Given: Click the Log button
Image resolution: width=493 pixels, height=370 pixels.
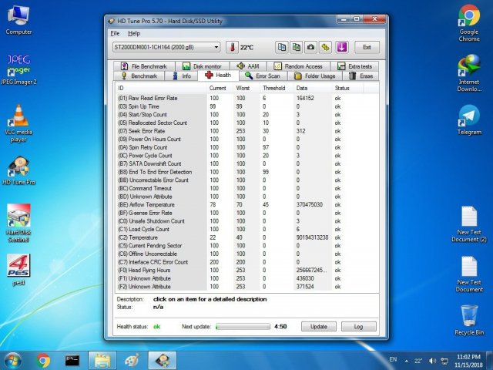Looking at the screenshot, I should coord(358,327).
